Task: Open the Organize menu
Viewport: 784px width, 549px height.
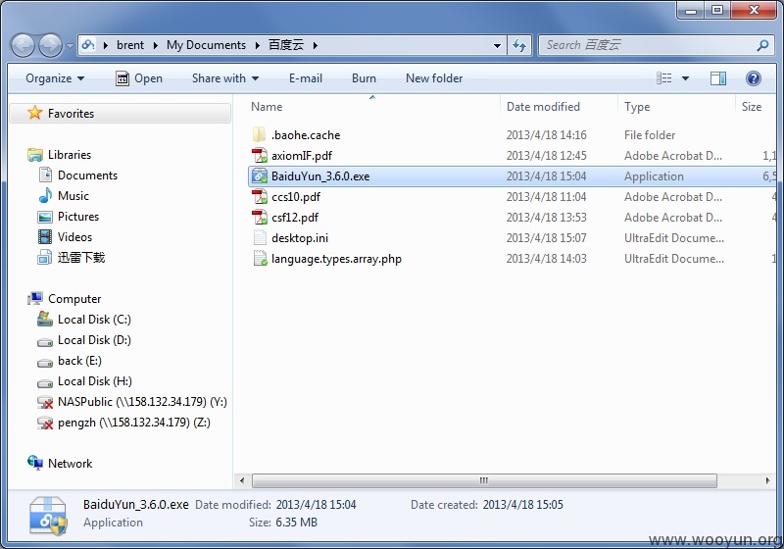Action: tap(55, 78)
